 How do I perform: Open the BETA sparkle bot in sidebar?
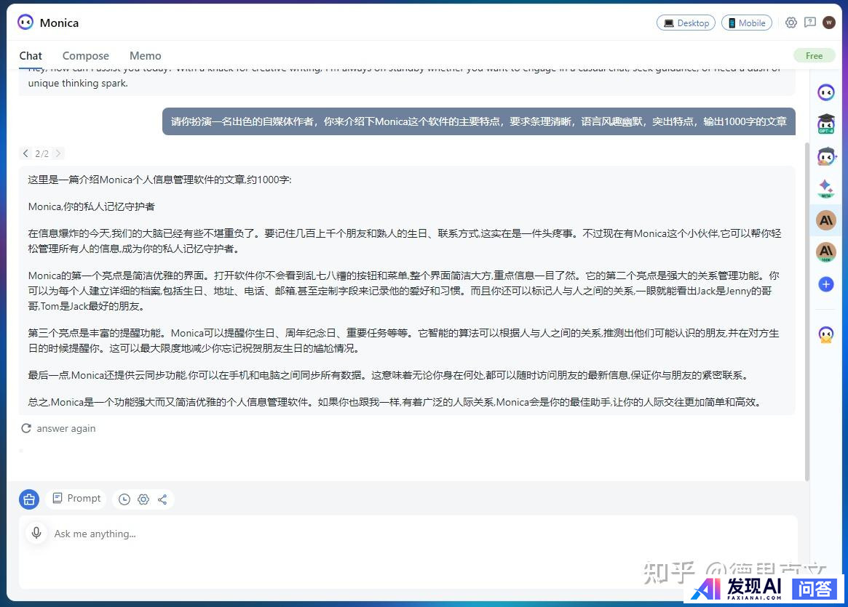[x=825, y=188]
